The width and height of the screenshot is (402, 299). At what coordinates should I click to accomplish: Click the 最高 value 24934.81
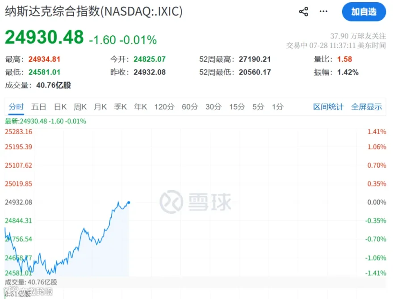[44, 59]
